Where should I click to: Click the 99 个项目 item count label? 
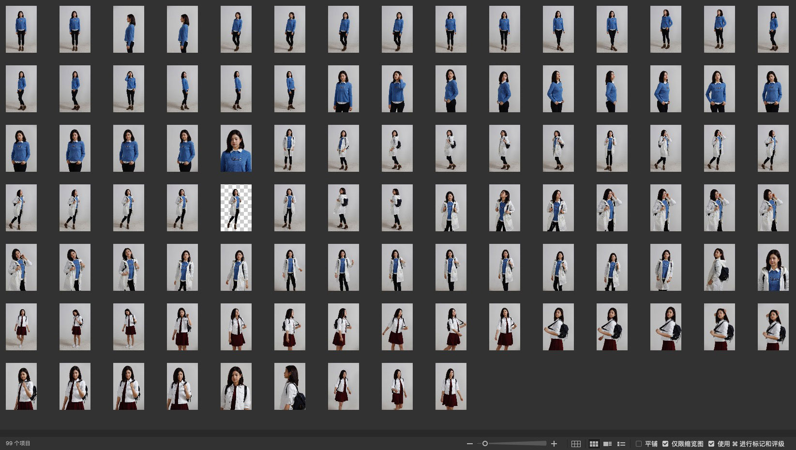tap(18, 443)
